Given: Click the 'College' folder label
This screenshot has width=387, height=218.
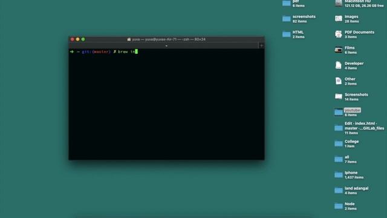Looking at the screenshot, I should click(352, 141).
